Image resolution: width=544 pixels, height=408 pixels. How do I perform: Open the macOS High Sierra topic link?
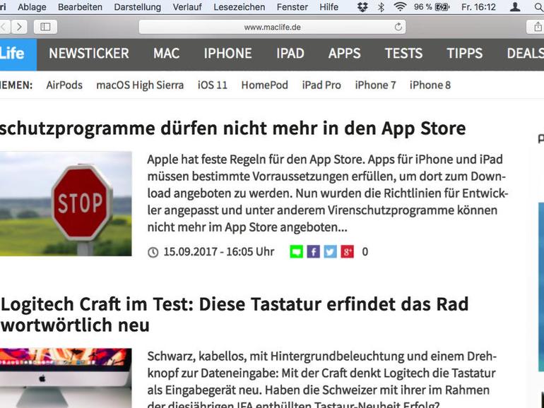point(140,85)
